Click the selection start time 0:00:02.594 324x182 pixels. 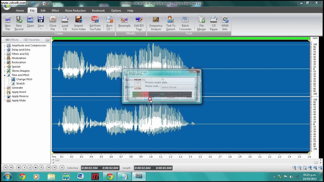coord(90,168)
